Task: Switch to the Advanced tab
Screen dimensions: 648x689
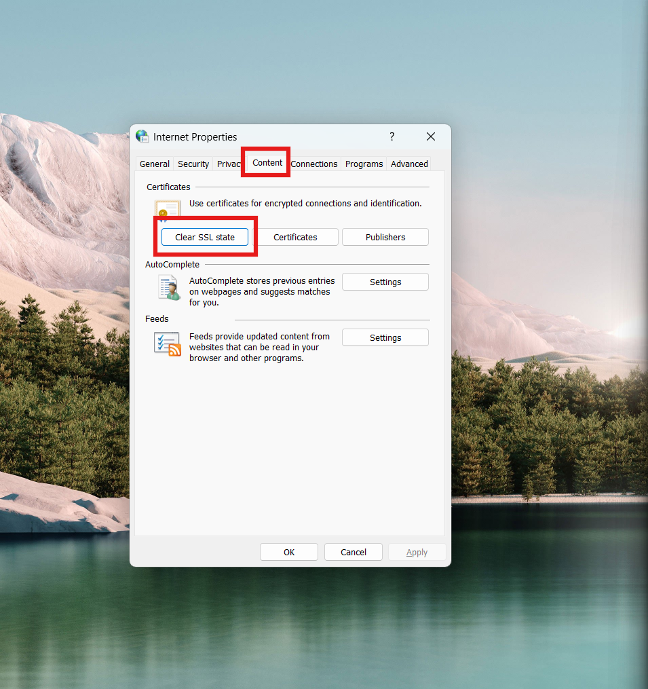Action: tap(409, 164)
